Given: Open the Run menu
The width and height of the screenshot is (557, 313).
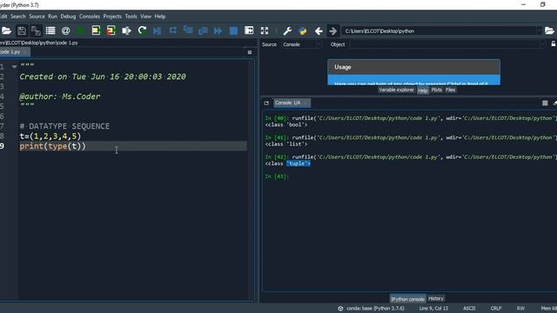Looking at the screenshot, I should tap(52, 17).
